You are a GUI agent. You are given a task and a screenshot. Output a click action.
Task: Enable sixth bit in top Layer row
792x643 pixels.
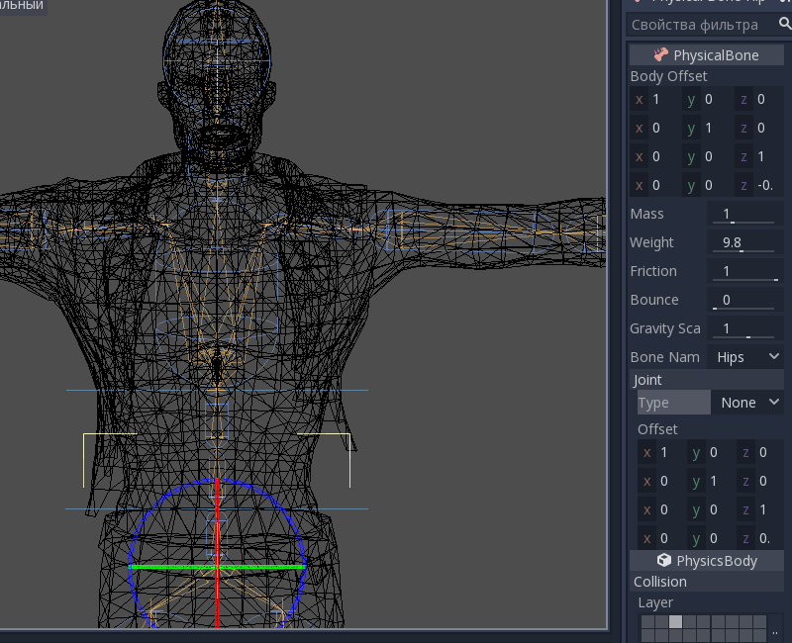click(x=719, y=622)
